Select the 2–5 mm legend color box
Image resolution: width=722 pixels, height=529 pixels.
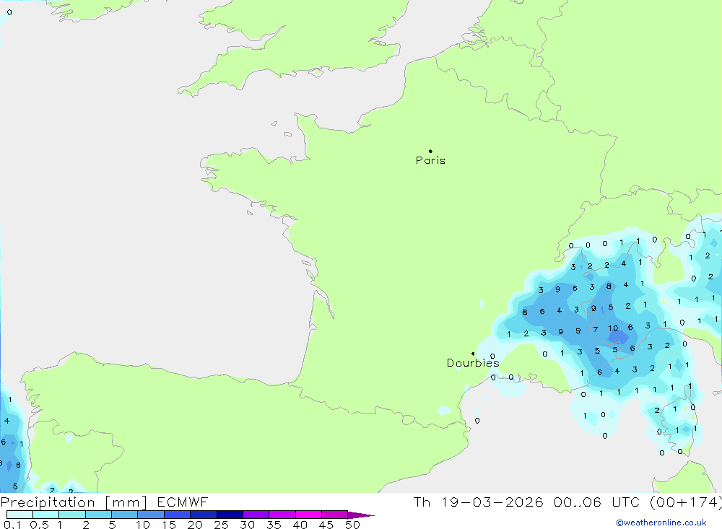[x=98, y=515]
